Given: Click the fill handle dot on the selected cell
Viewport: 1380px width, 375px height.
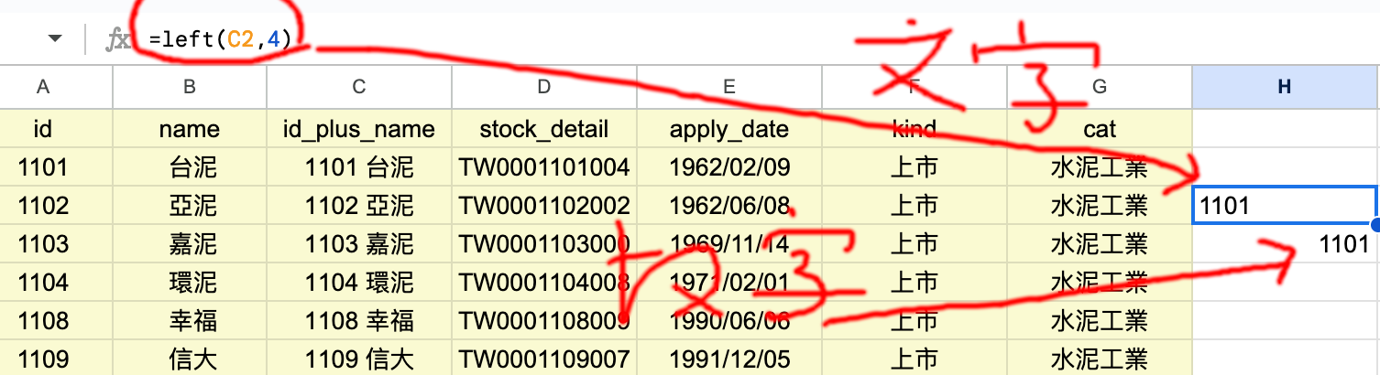Looking at the screenshot, I should 1376,224.
